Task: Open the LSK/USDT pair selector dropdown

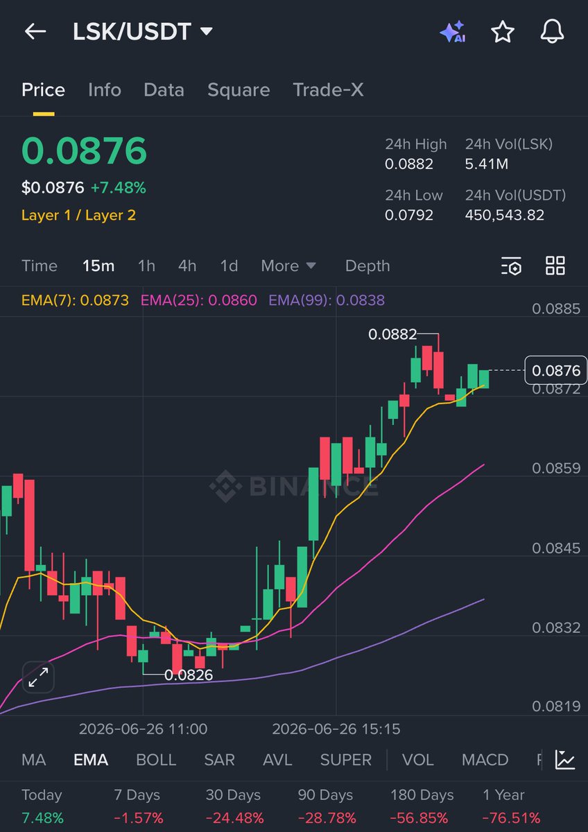Action: click(143, 32)
